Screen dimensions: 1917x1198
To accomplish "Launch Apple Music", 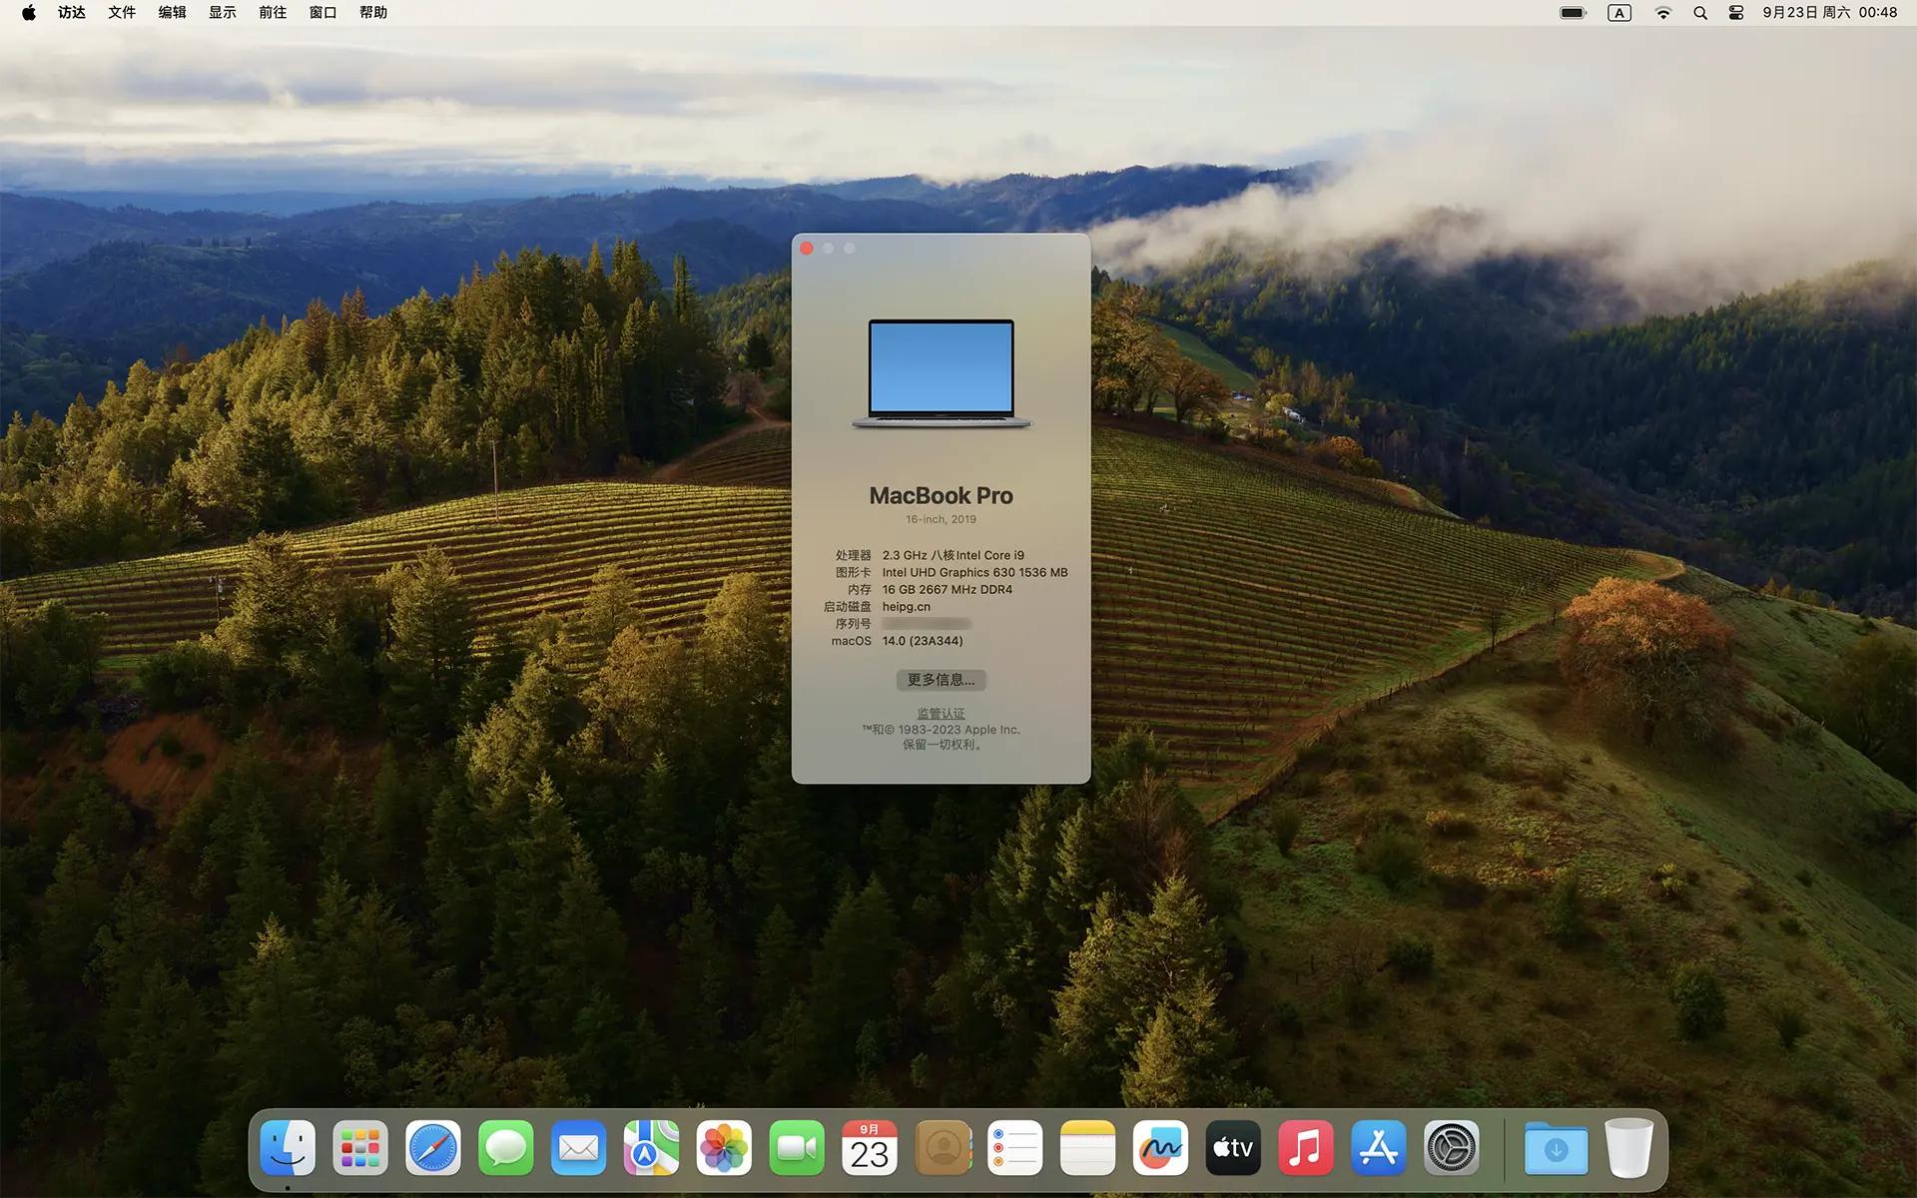I will tap(1306, 1147).
